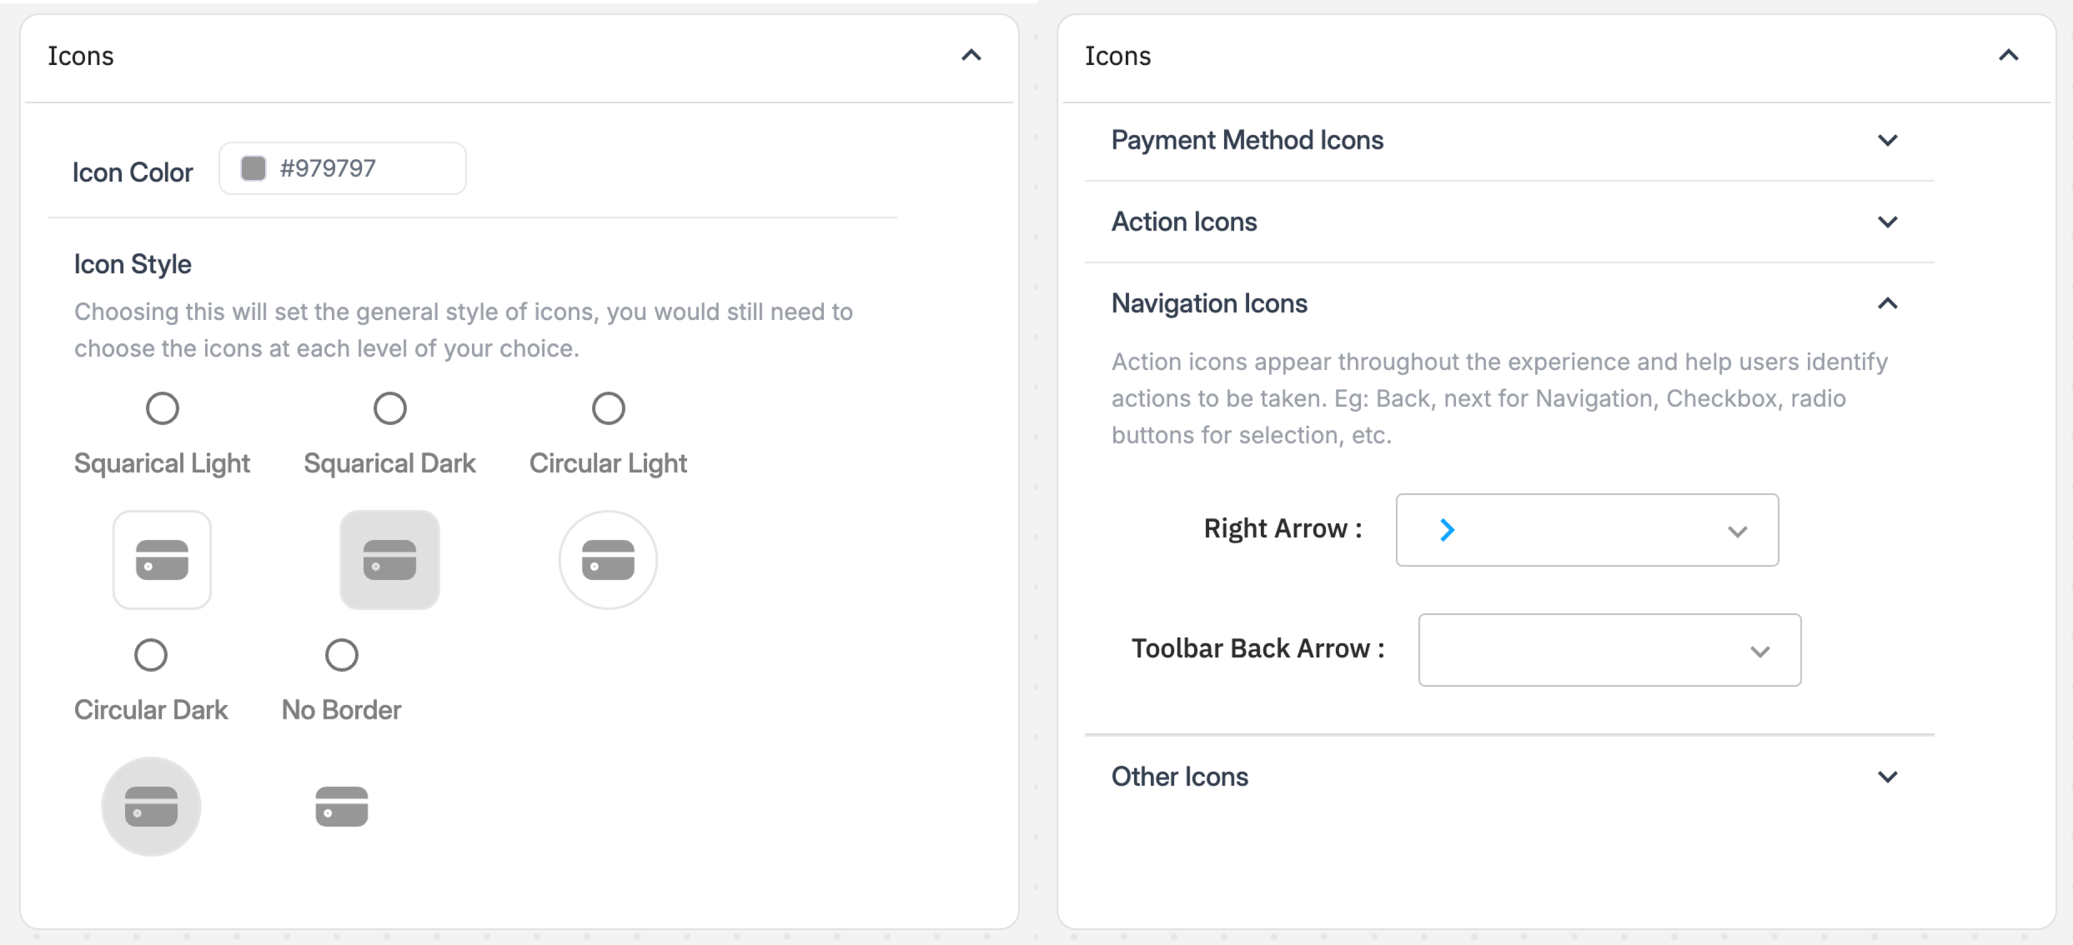2073x945 pixels.
Task: Select the Circular Light radio button
Action: [x=608, y=408]
